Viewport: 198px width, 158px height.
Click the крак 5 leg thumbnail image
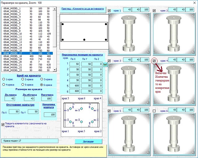click(129, 135)
